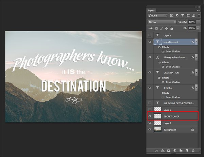Screen dimensions: 204x157
Task: Add a layer style via fx button
Action: (x=163, y=150)
